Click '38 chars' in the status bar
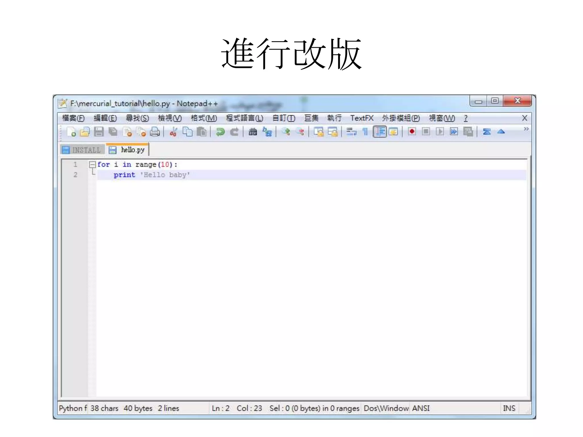 coord(104,408)
